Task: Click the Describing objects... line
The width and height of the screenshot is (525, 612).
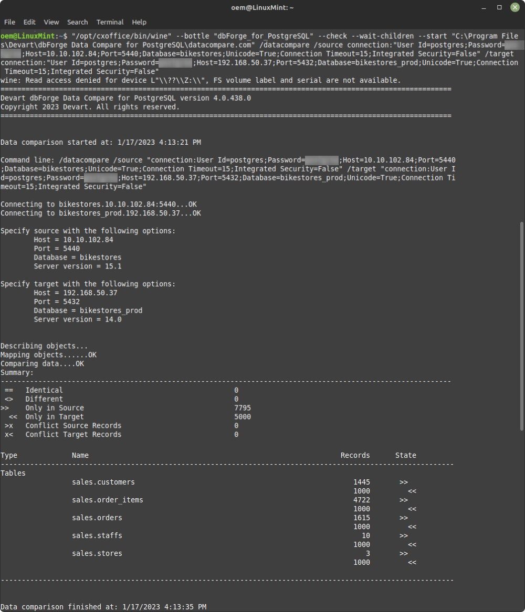Action: click(x=44, y=346)
